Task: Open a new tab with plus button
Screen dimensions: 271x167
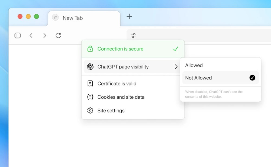Action: pyautogui.click(x=130, y=17)
